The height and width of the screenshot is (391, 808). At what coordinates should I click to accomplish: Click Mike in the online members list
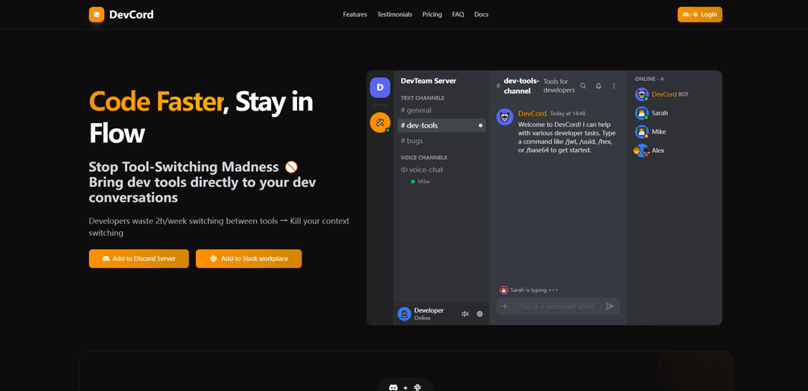[658, 132]
